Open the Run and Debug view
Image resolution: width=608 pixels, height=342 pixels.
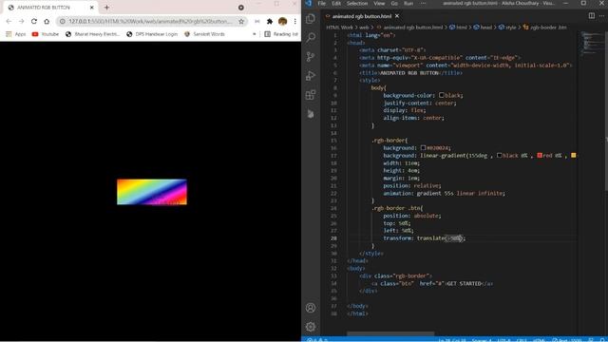311,76
